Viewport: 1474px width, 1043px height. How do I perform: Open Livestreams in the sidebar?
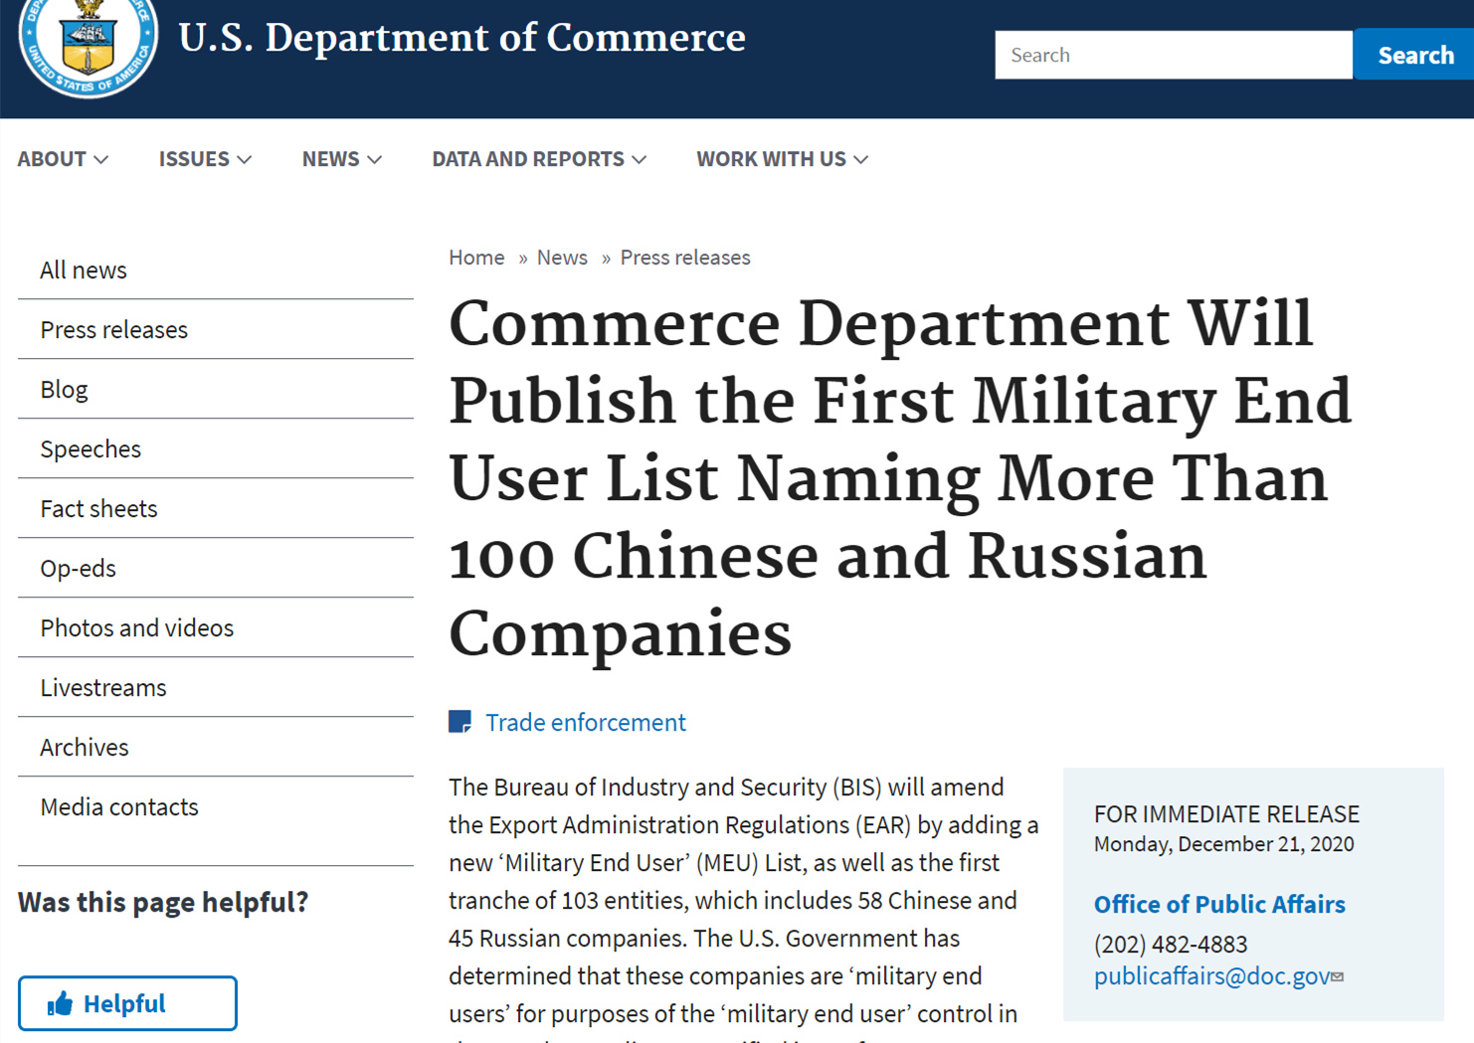pyautogui.click(x=216, y=688)
